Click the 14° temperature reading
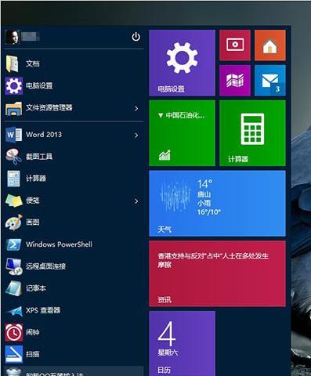Viewport: 311px width, 376px height. tap(204, 184)
